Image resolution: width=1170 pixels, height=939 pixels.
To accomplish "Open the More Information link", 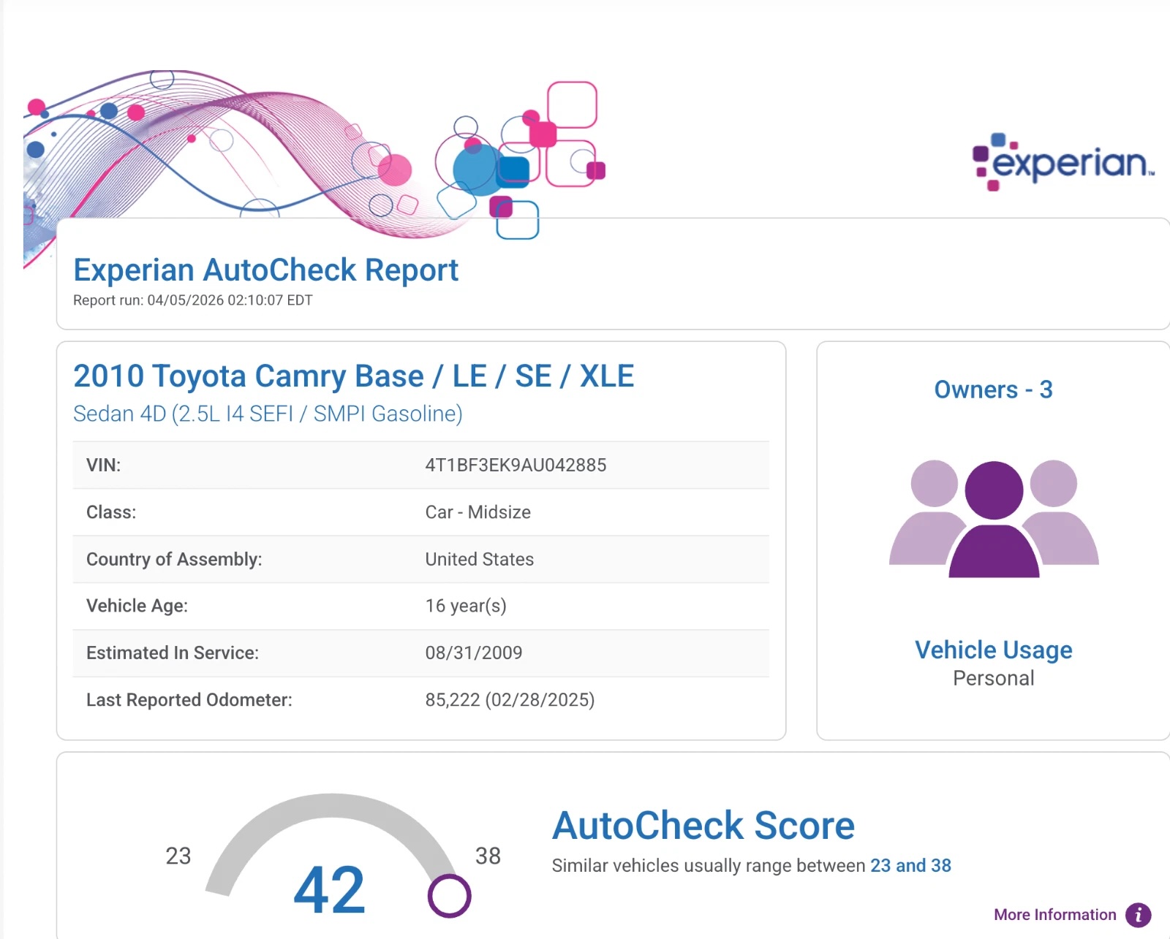I will pos(1055,913).
